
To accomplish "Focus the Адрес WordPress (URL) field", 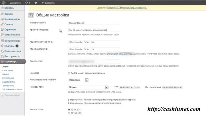I will click(x=94, y=42).
